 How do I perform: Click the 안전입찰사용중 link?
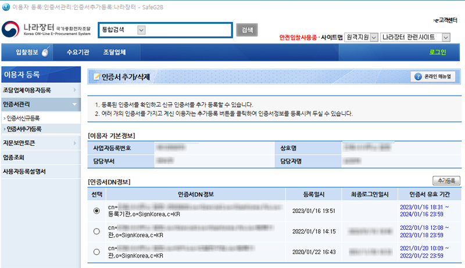(298, 37)
